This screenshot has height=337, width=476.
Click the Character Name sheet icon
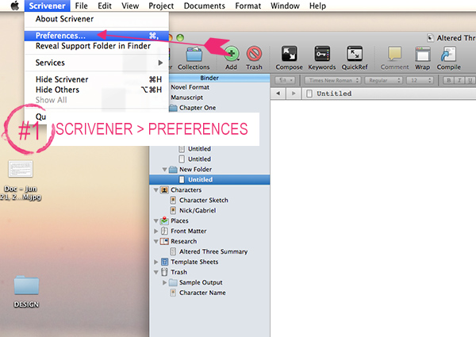pyautogui.click(x=173, y=293)
